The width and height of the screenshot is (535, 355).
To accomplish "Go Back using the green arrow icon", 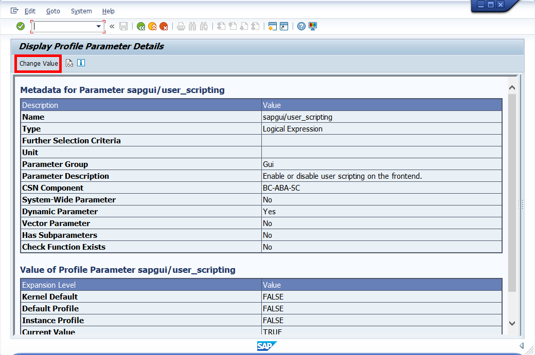I will point(141,26).
